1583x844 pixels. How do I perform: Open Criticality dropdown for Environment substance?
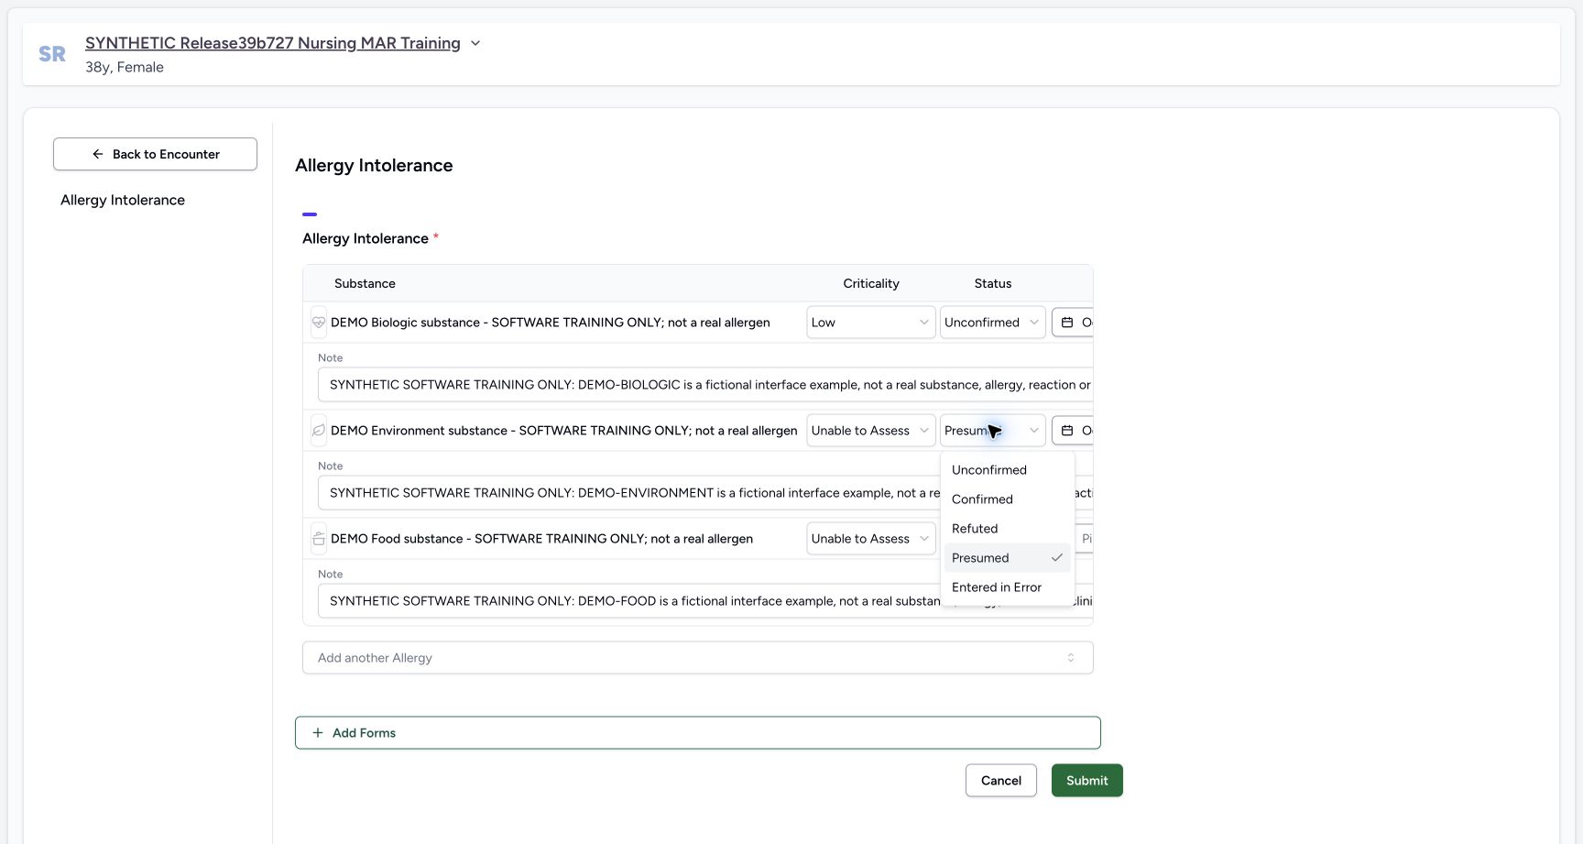pos(870,431)
